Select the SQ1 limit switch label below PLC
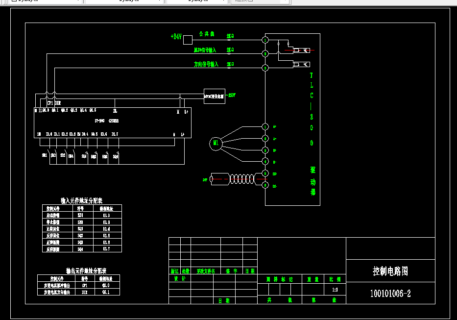Image resolution: width=457 pixels, height=320 pixels. click(x=84, y=156)
